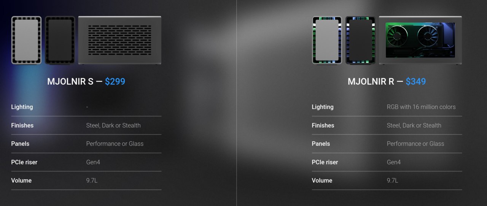Viewport: 487px width, 206px height.
Task: Click the Mjolnir S Finishes value text
Action: 113,125
